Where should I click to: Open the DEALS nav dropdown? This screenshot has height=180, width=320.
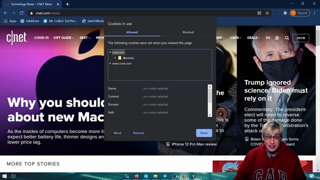tap(253, 38)
